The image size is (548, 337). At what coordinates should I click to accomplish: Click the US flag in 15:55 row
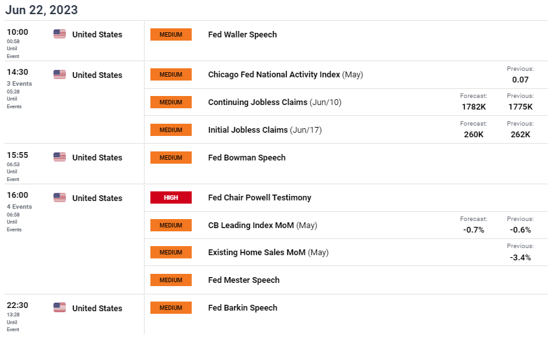59,157
